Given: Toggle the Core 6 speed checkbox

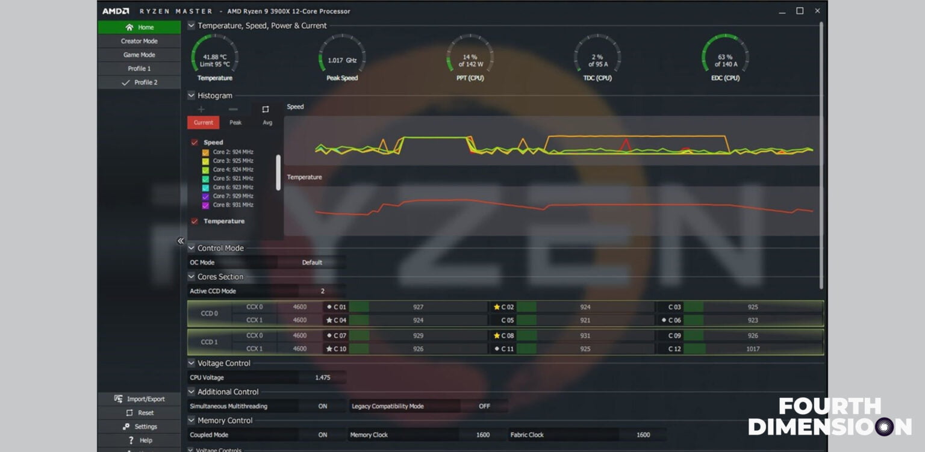Looking at the screenshot, I should pos(206,188).
